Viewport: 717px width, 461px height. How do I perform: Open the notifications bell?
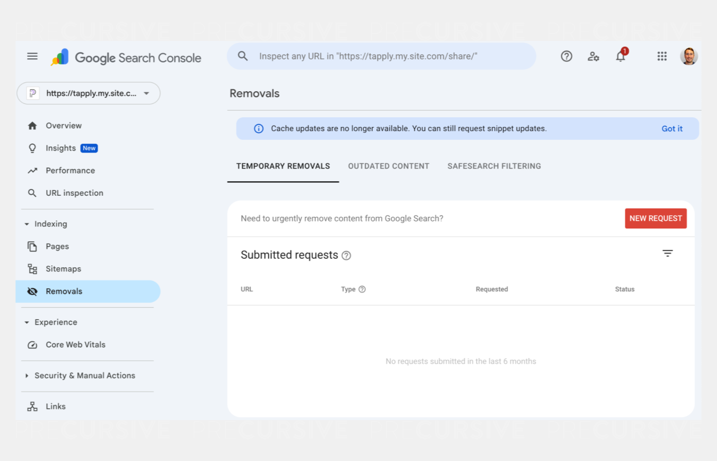(x=620, y=56)
